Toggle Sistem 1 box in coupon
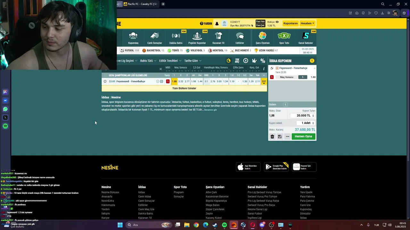 click(285, 104)
